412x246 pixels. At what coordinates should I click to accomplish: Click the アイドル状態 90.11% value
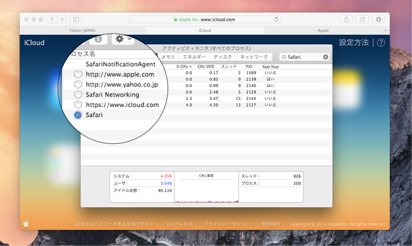coord(165,190)
